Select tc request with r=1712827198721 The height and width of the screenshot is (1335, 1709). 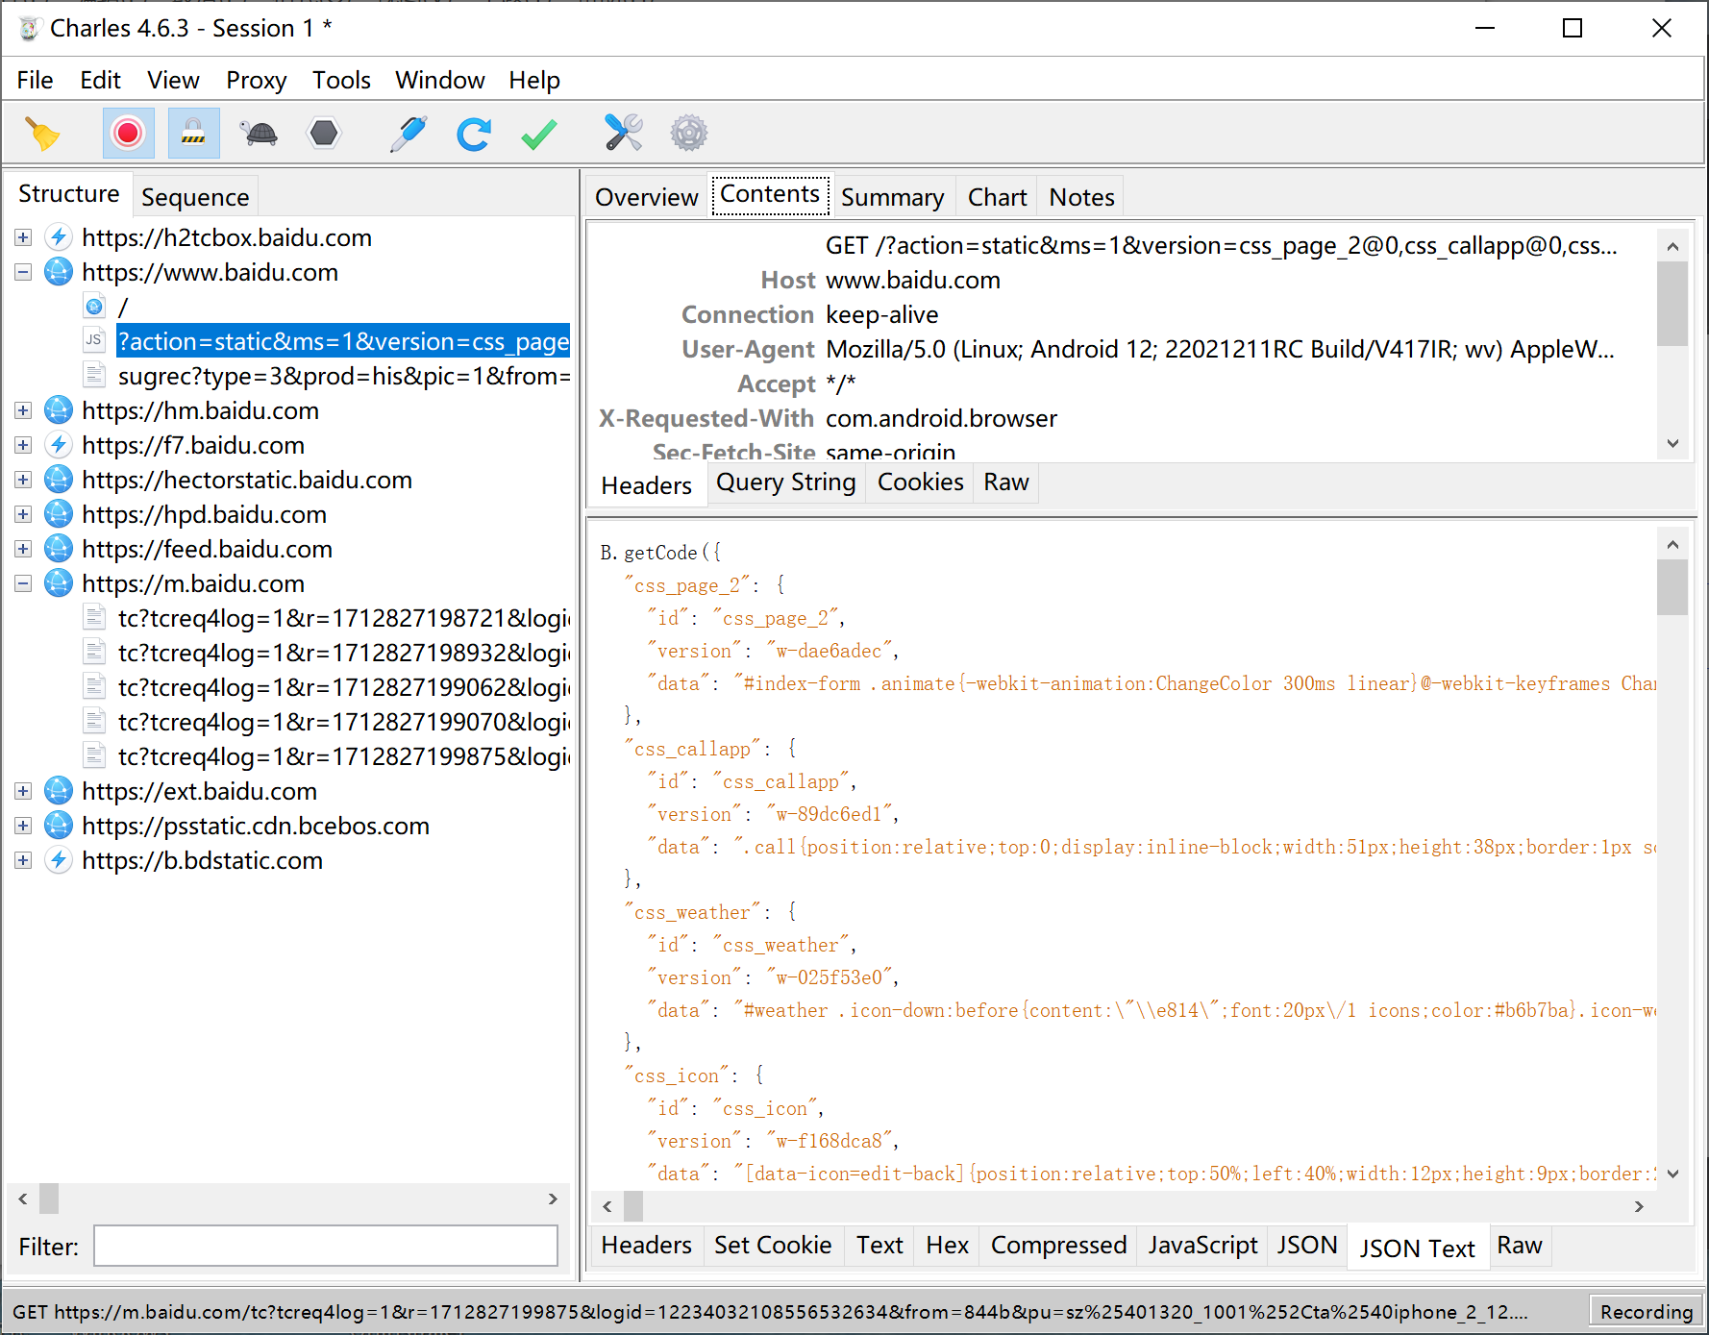tap(344, 618)
